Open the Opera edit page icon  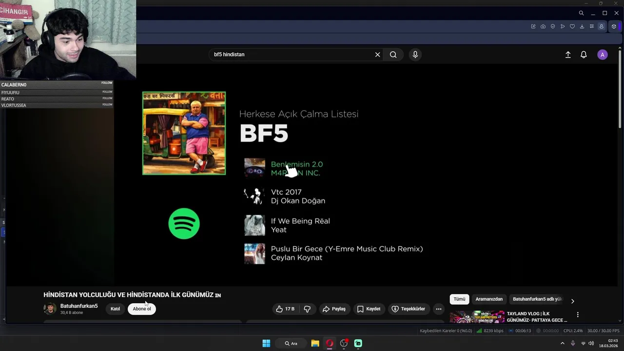click(533, 26)
